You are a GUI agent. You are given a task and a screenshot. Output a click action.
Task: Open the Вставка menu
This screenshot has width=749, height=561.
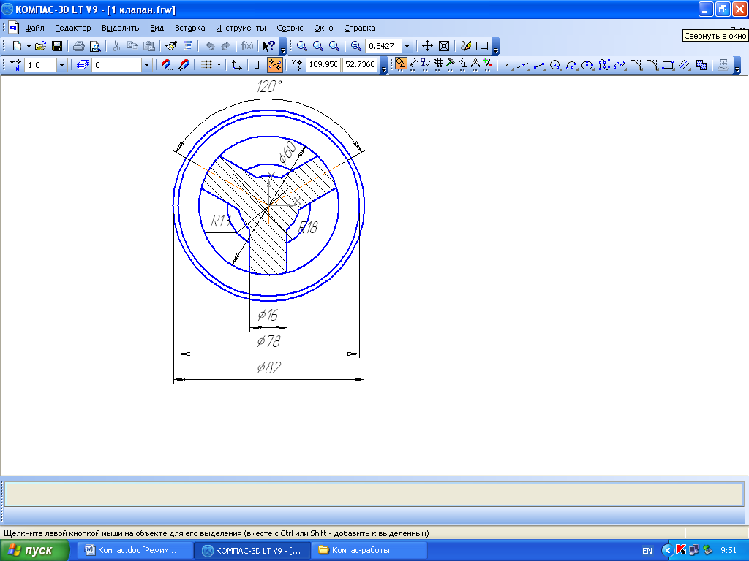[190, 28]
